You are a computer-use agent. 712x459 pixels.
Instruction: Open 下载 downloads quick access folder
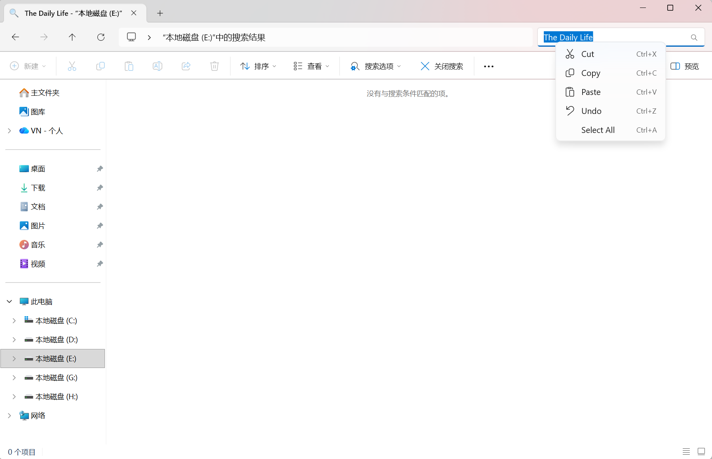(x=32, y=188)
